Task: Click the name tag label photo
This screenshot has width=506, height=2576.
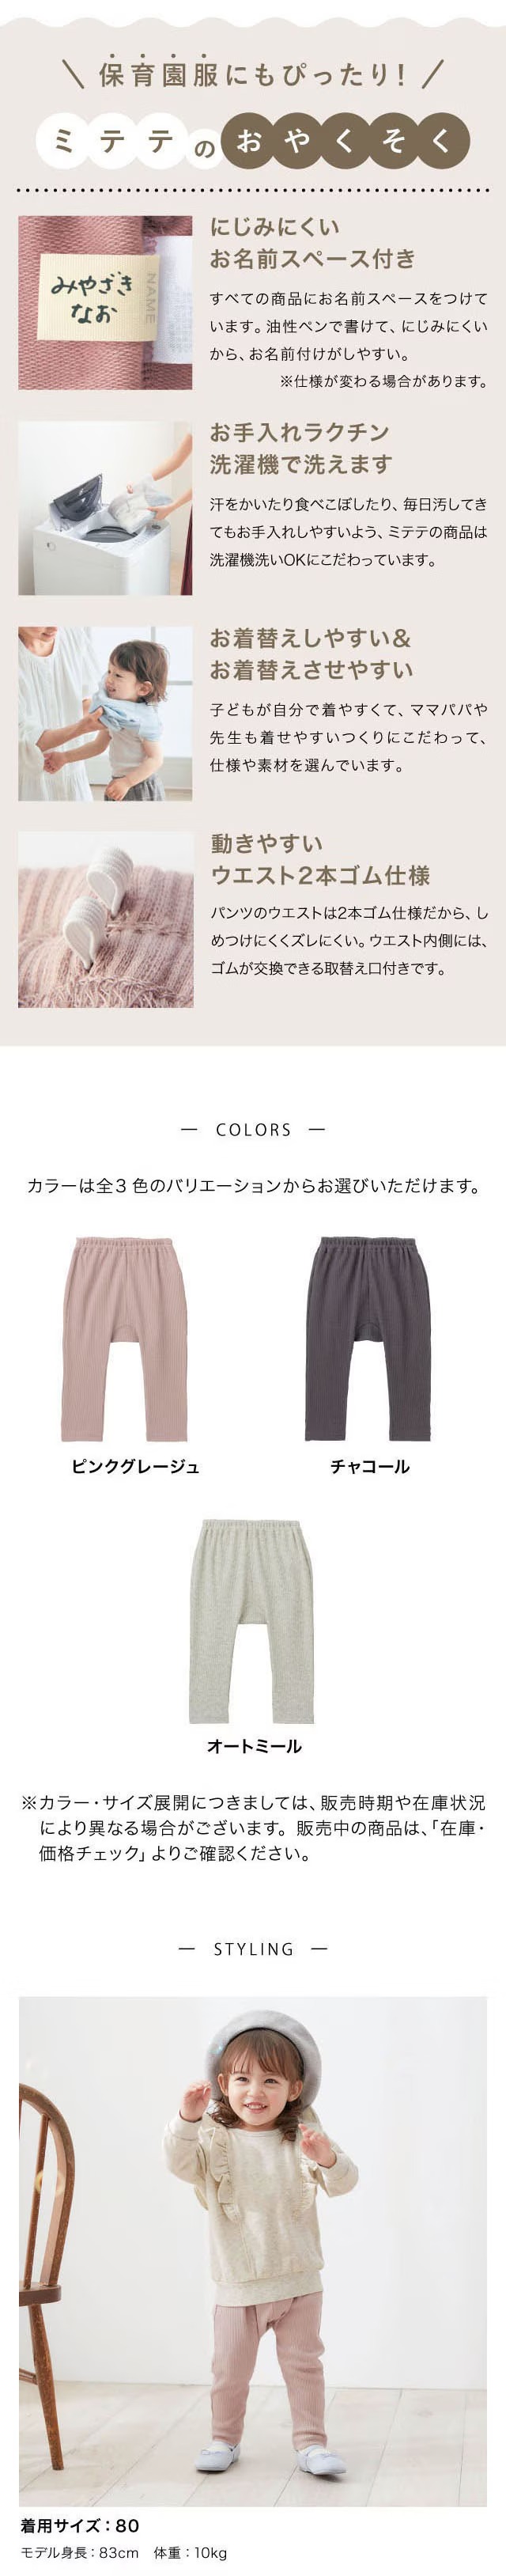Action: coord(105,302)
